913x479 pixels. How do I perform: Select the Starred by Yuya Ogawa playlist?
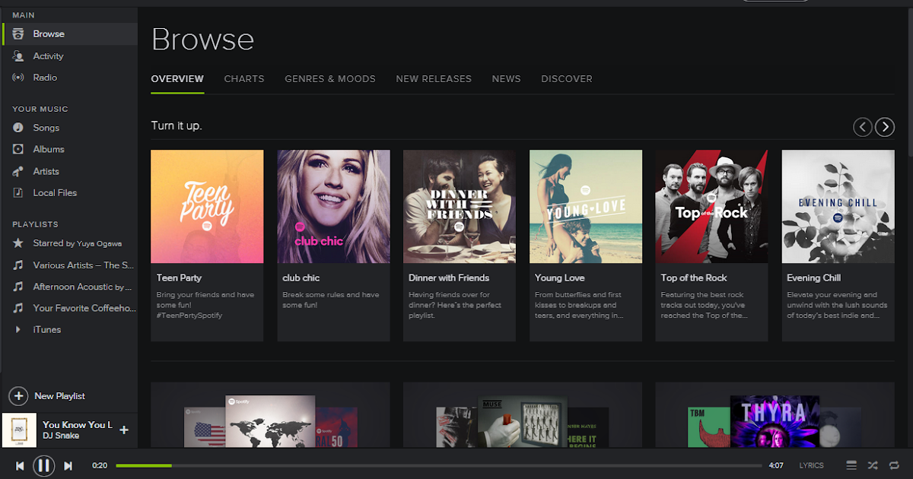(77, 243)
